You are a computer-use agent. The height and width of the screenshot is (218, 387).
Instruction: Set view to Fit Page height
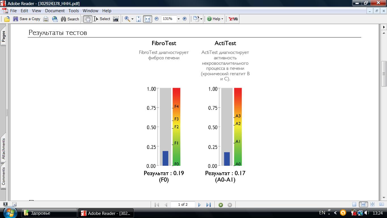(x=139, y=19)
